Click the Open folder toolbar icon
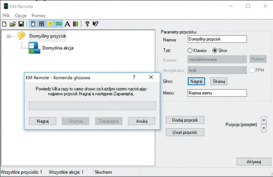Viewport: 273px width, 177px height. click(x=12, y=24)
